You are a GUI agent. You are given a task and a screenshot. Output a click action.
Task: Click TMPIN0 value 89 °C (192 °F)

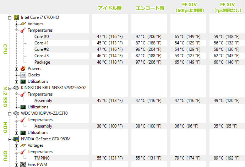pyautogui.click(x=227, y=158)
